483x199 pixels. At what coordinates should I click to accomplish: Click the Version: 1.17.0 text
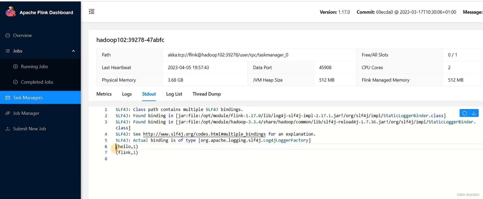(x=335, y=12)
